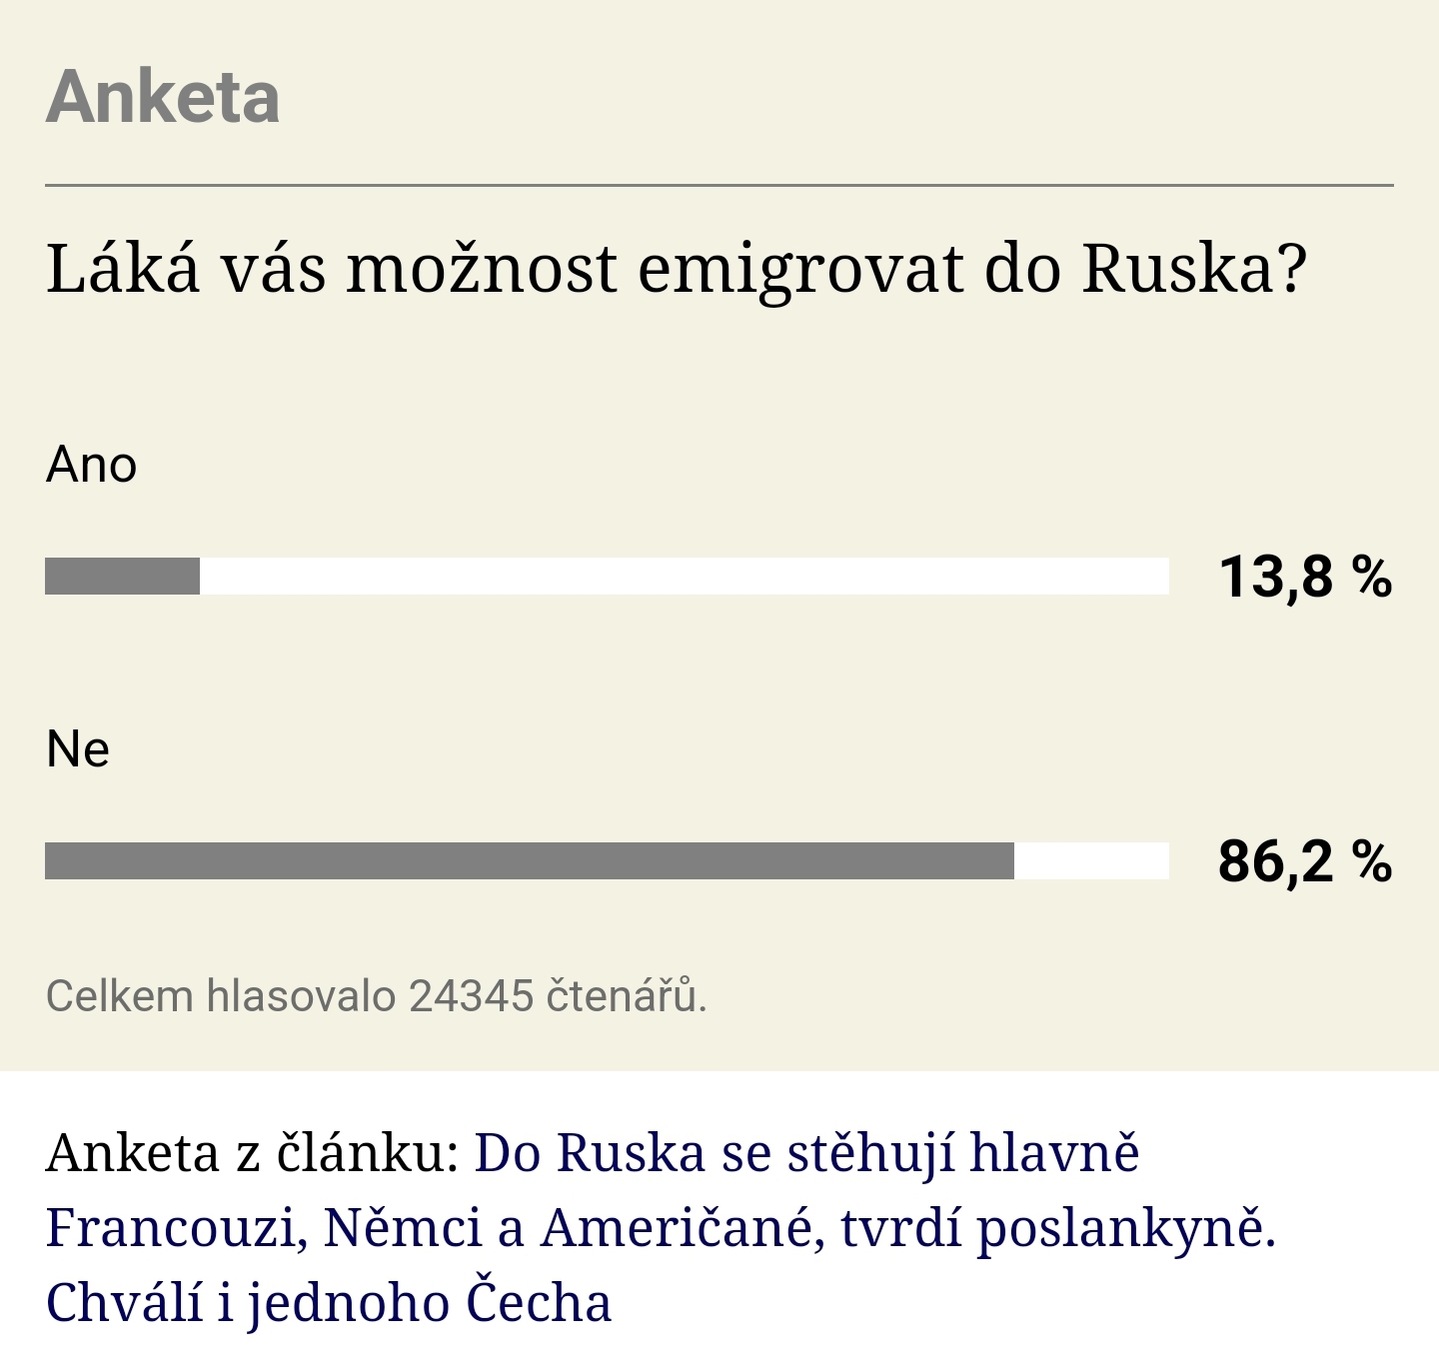Open the "Do Ruska se stěhují hlavně" article link

[806, 1152]
